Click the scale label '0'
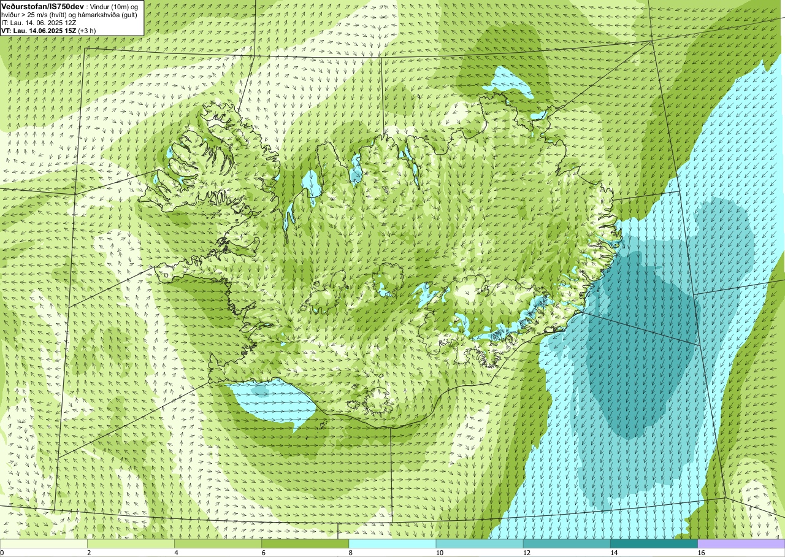This screenshot has height=557, width=785. coord(2,553)
